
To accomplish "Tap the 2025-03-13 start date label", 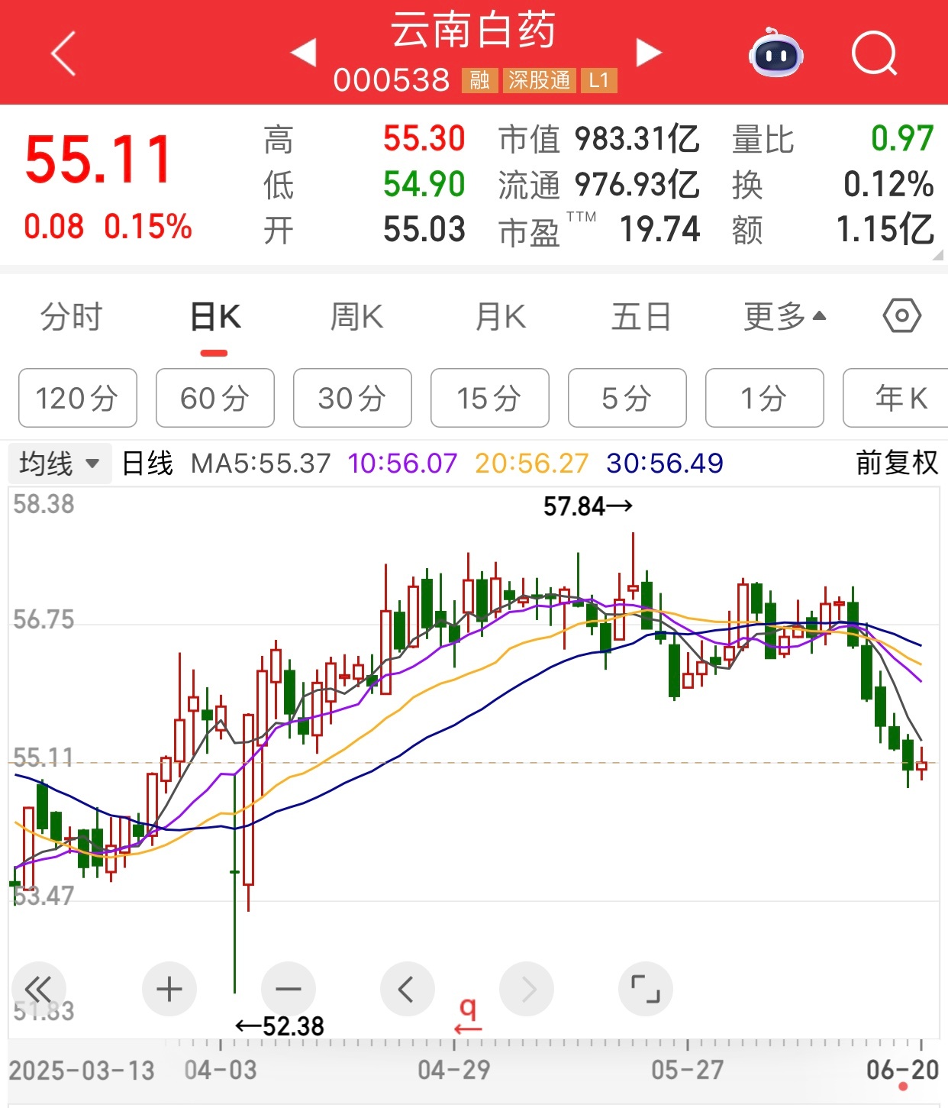I will point(82,1071).
